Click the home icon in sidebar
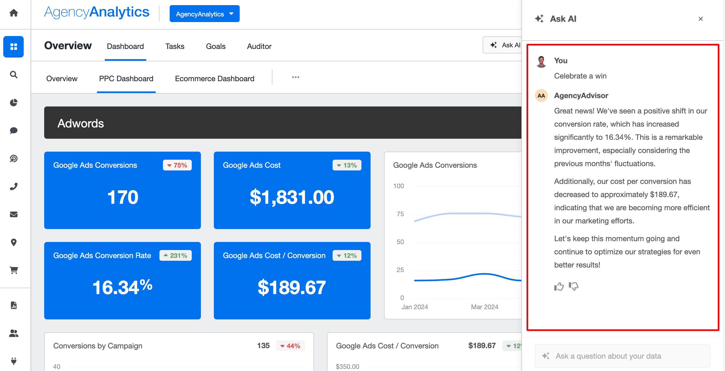The height and width of the screenshot is (371, 725). tap(13, 13)
